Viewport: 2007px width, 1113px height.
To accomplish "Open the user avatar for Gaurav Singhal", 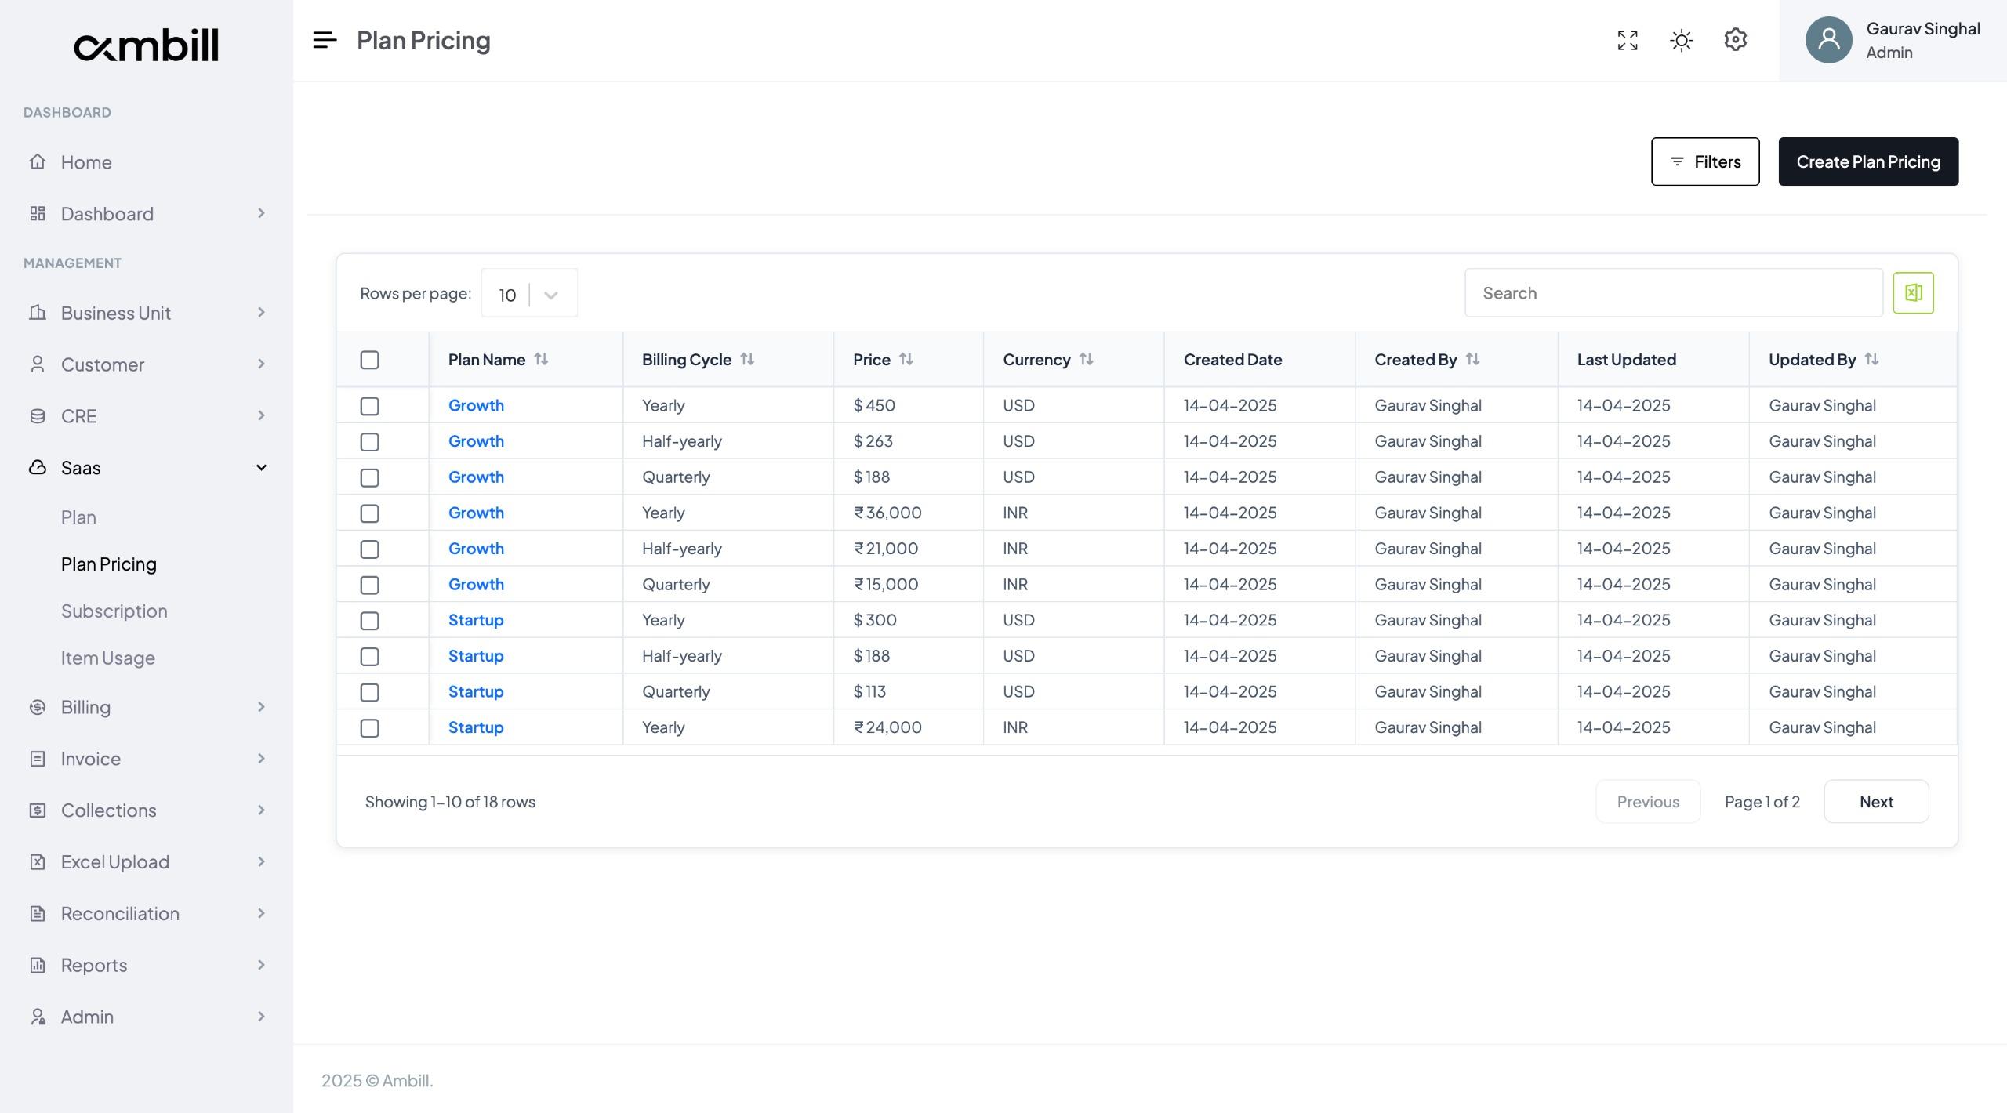I will click(1828, 39).
